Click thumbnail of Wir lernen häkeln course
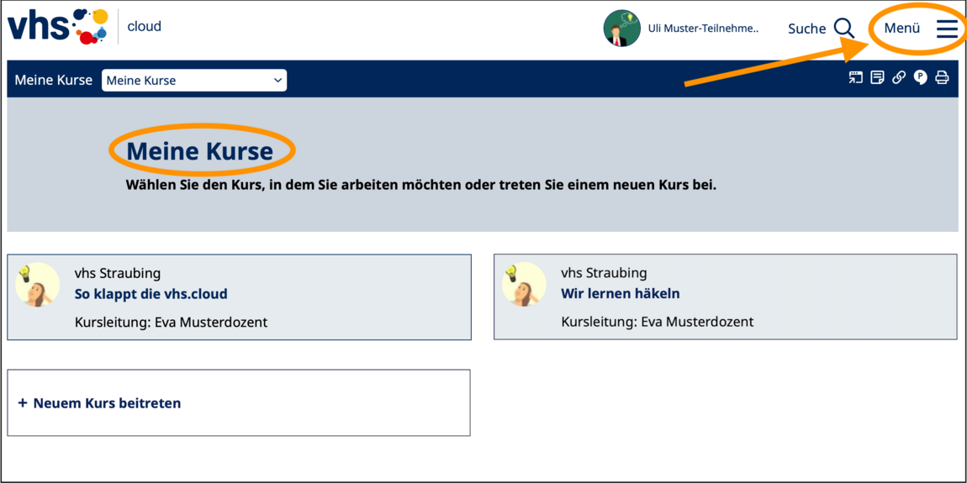Screen dimensions: 967x483 [x=524, y=284]
